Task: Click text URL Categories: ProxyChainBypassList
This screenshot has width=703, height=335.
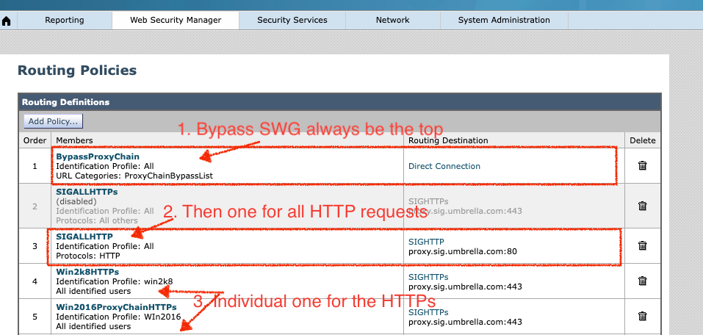Action: tap(134, 176)
